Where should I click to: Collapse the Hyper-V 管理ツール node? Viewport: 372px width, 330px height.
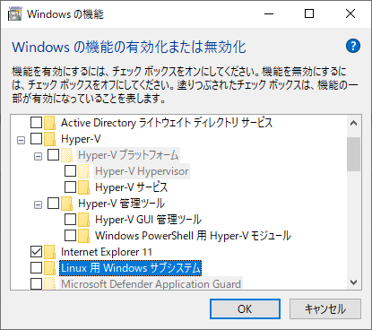(38, 204)
